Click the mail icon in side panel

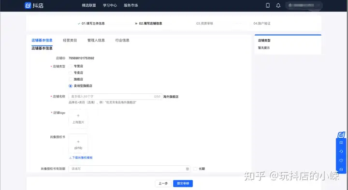tap(341, 169)
